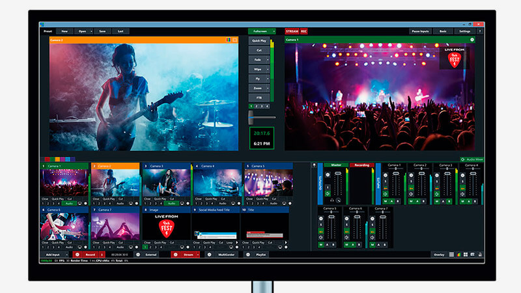Toggle the Audio button on Camera 1 input
This screenshot has height=293, width=521.
(x=68, y=203)
